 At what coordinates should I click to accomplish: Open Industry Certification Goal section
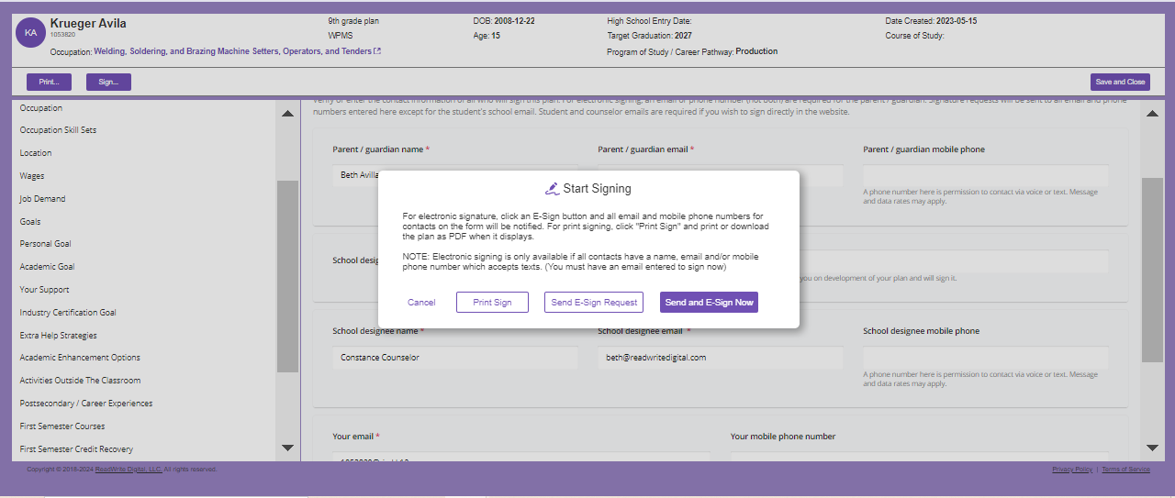pos(68,313)
